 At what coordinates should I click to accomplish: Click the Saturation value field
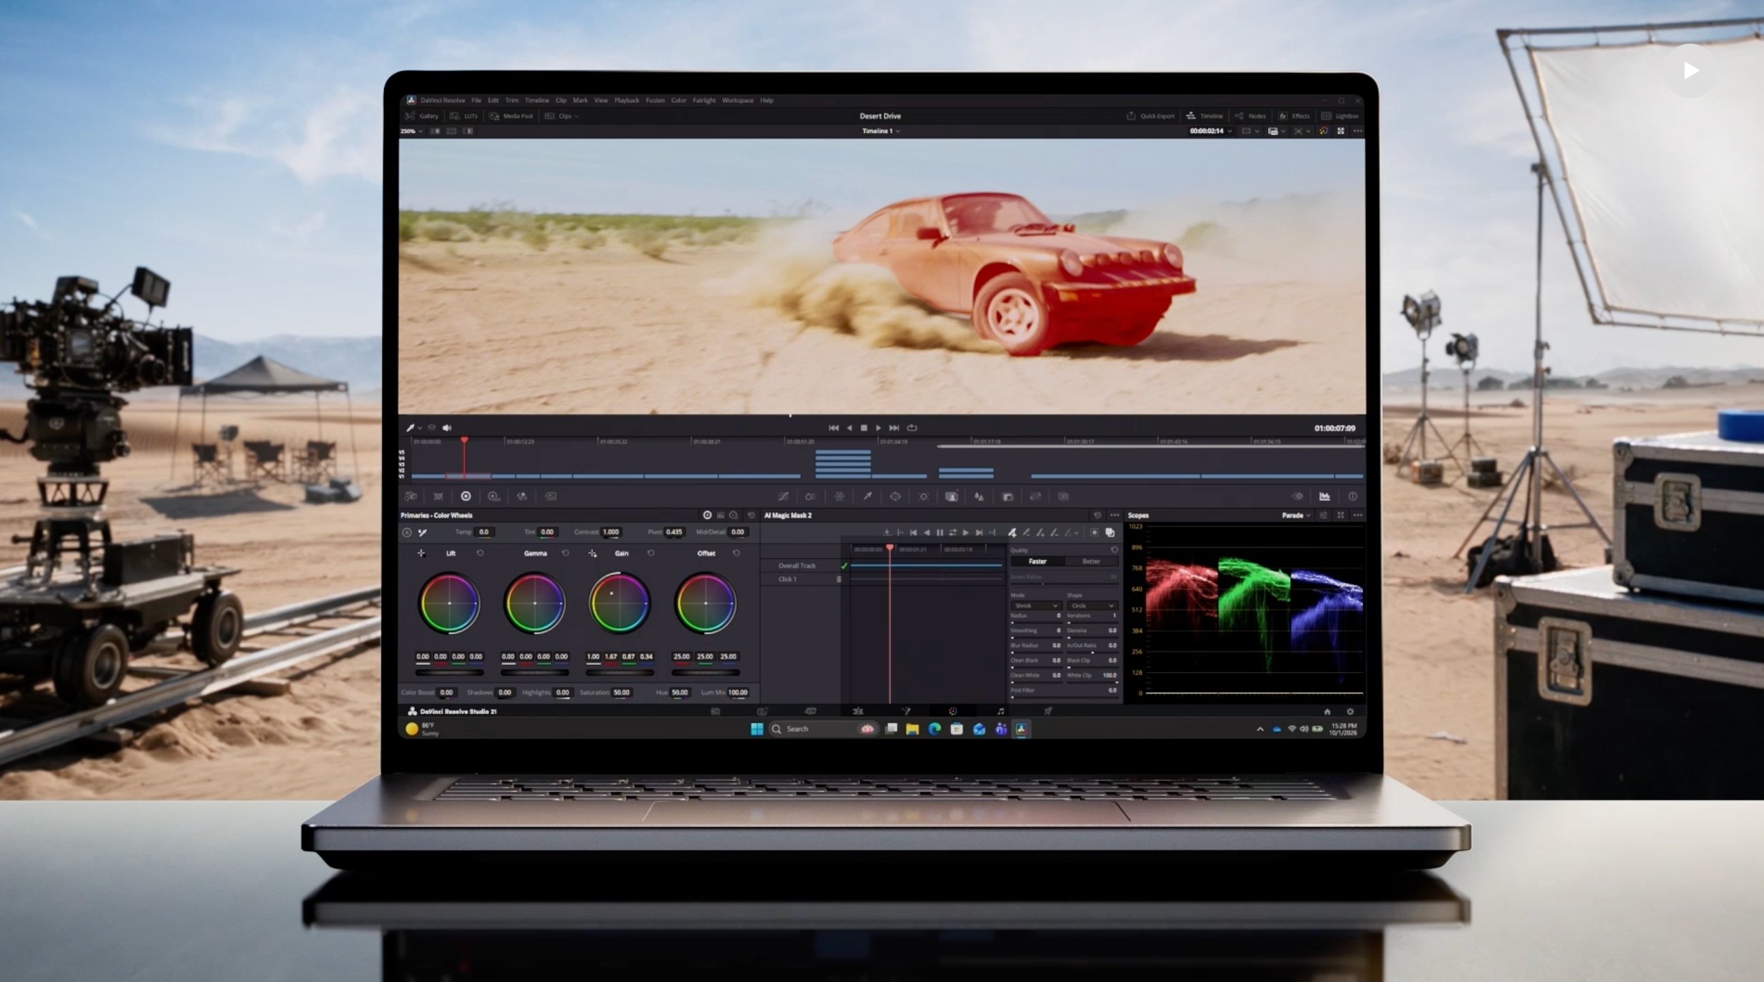tap(622, 692)
